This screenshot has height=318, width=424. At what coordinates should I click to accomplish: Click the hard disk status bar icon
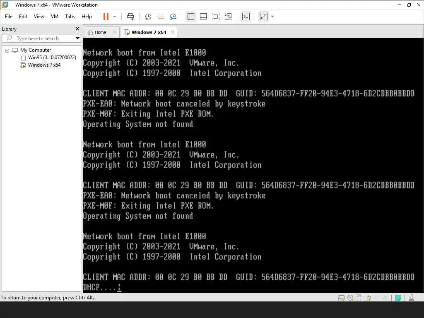tap(341, 298)
